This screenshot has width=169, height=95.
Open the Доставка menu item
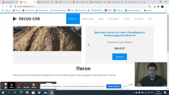coord(139,19)
